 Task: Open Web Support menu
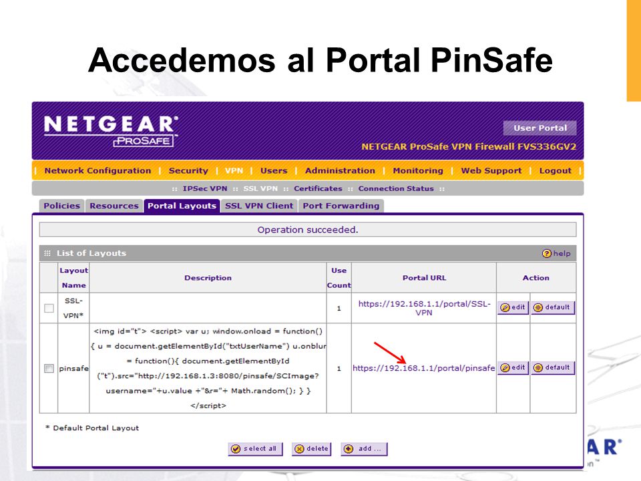491,170
